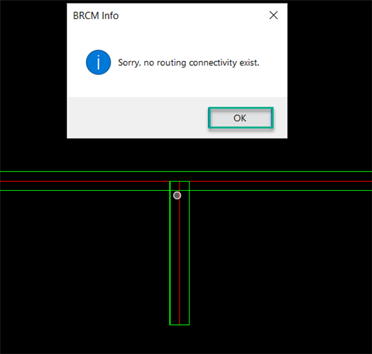Click where lower green line crosses rectangle's right edge
Screen dimensions: 372x354
point(189,190)
